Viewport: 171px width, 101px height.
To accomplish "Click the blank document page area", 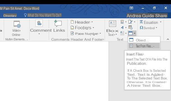I will [x=54, y=71].
